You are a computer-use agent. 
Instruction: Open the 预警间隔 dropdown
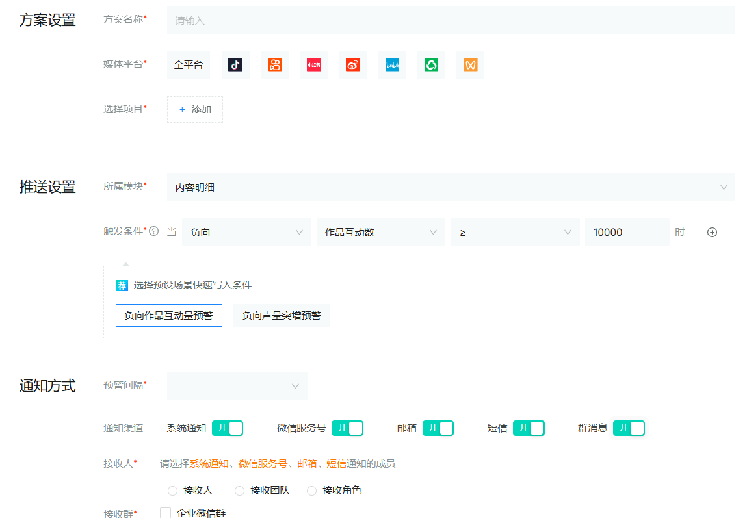point(237,386)
